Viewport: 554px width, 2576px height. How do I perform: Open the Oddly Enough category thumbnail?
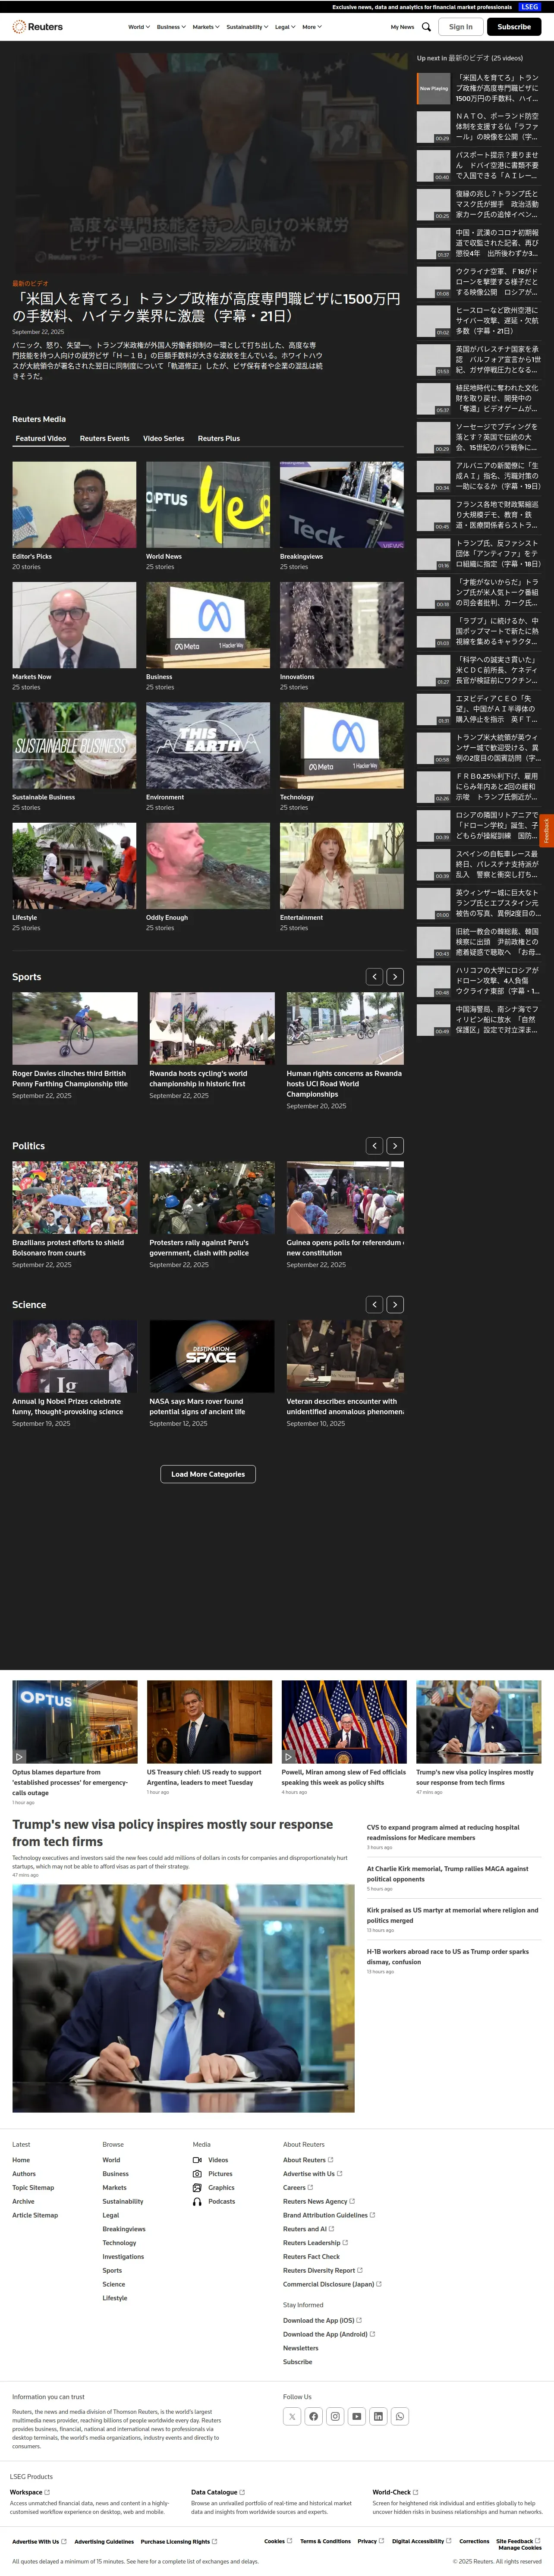[208, 866]
